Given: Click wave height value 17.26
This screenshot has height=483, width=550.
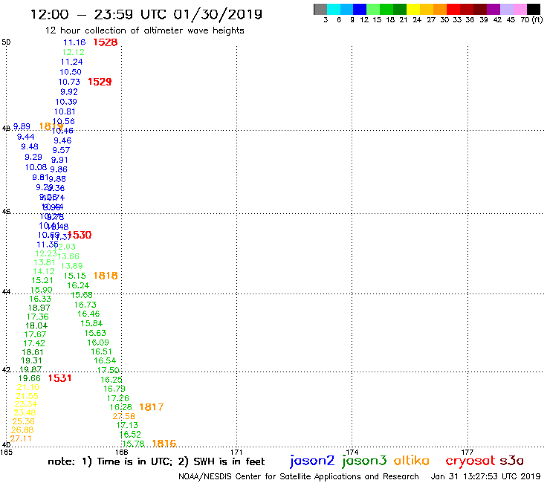Looking at the screenshot, I should click(x=118, y=398).
